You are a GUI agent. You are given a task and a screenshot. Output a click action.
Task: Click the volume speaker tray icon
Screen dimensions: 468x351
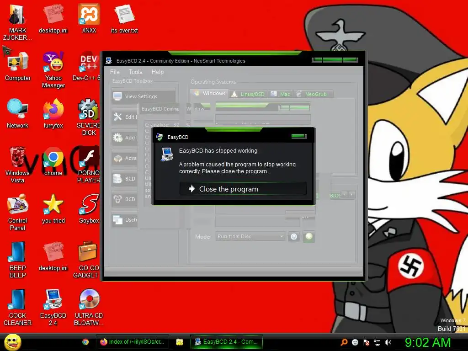coord(388,342)
